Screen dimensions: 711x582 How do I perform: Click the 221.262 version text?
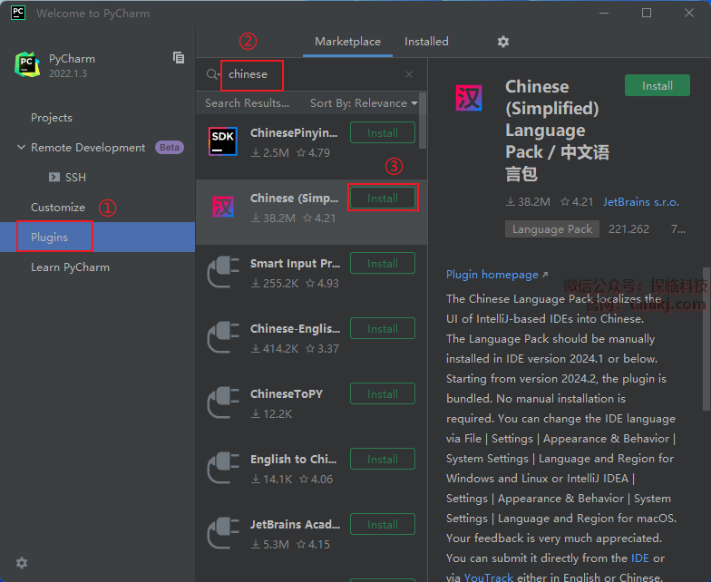point(628,228)
